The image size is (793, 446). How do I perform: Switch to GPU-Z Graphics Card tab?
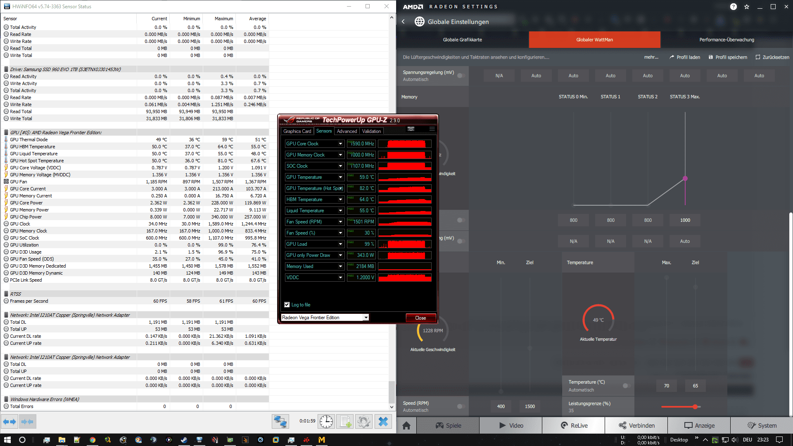[297, 131]
